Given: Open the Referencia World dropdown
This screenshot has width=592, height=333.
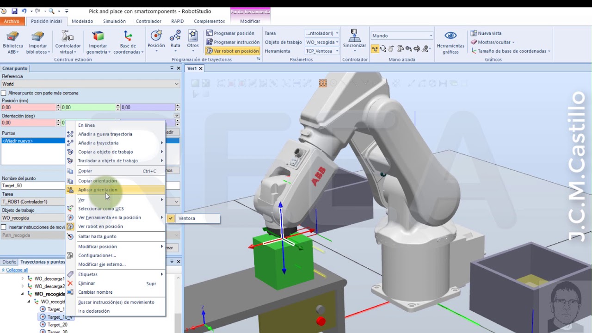Looking at the screenshot, I should coord(90,84).
